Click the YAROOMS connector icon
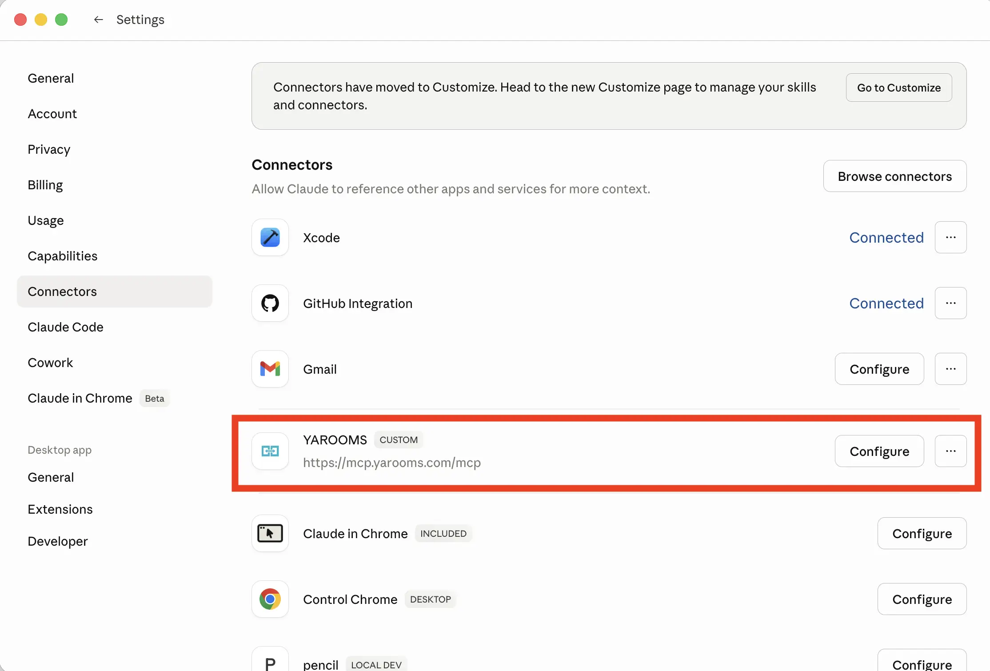This screenshot has height=671, width=990. point(270,451)
